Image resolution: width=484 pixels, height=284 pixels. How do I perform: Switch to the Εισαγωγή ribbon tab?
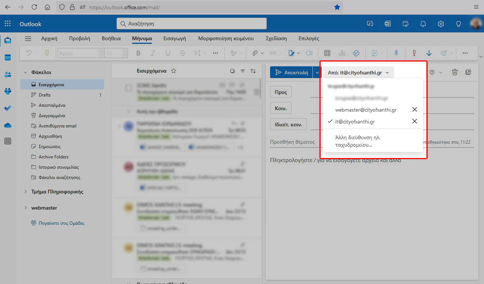[x=174, y=38]
